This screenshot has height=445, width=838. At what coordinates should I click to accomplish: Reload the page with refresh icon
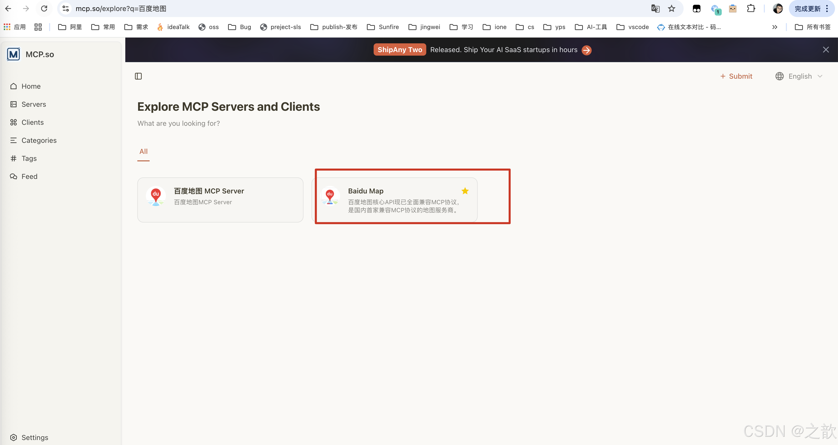click(x=44, y=9)
